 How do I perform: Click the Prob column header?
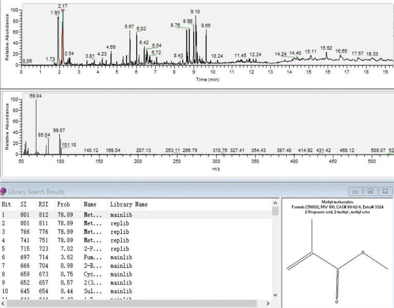pos(63,204)
